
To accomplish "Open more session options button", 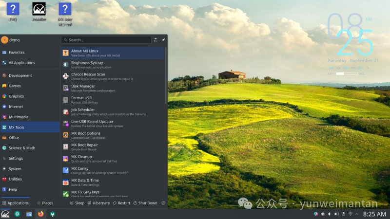I will pos(163,203).
